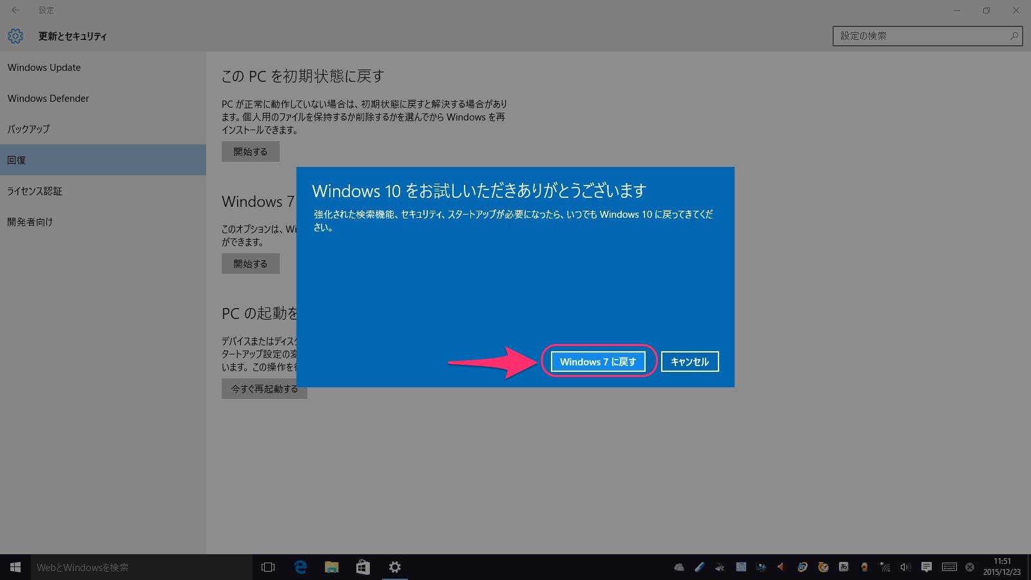Open File Explorer from the taskbar

point(331,567)
